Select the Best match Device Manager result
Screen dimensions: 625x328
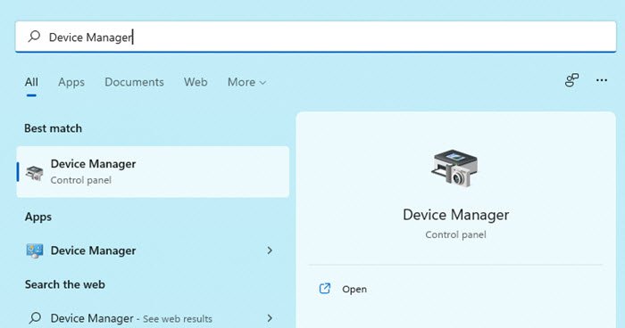153,171
